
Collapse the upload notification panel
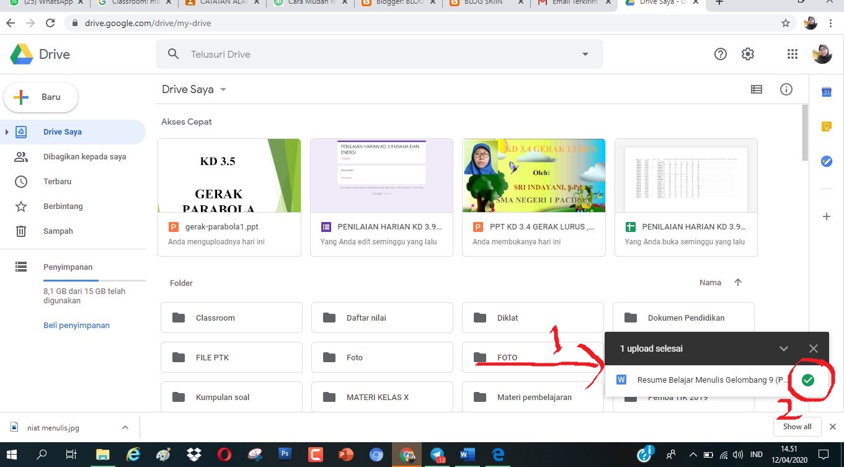coord(784,348)
